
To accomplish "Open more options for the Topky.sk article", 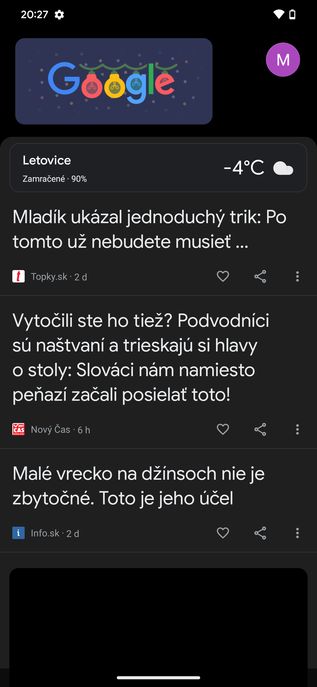I will [x=297, y=277].
